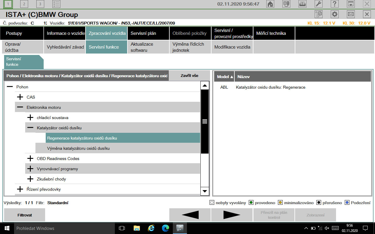The height and width of the screenshot is (234, 375).
Task: Collapse the Elektronika motoru node
Action: point(20,107)
